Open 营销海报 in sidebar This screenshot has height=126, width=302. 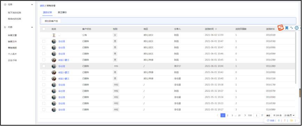pos(12,48)
